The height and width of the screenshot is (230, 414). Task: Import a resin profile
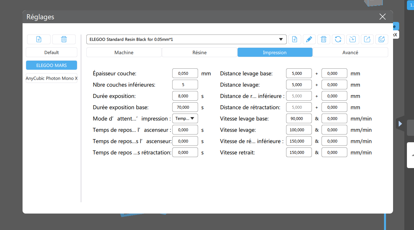[352, 39]
